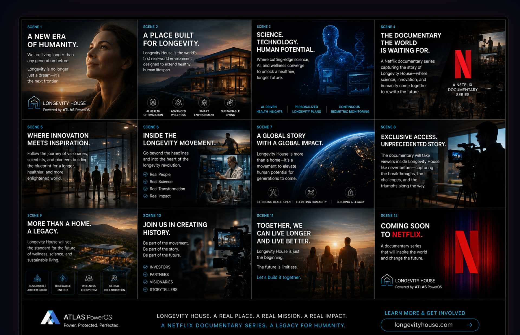The height and width of the screenshot is (335, 520).
Task: Click the Scene 4 label
Action: (x=388, y=27)
